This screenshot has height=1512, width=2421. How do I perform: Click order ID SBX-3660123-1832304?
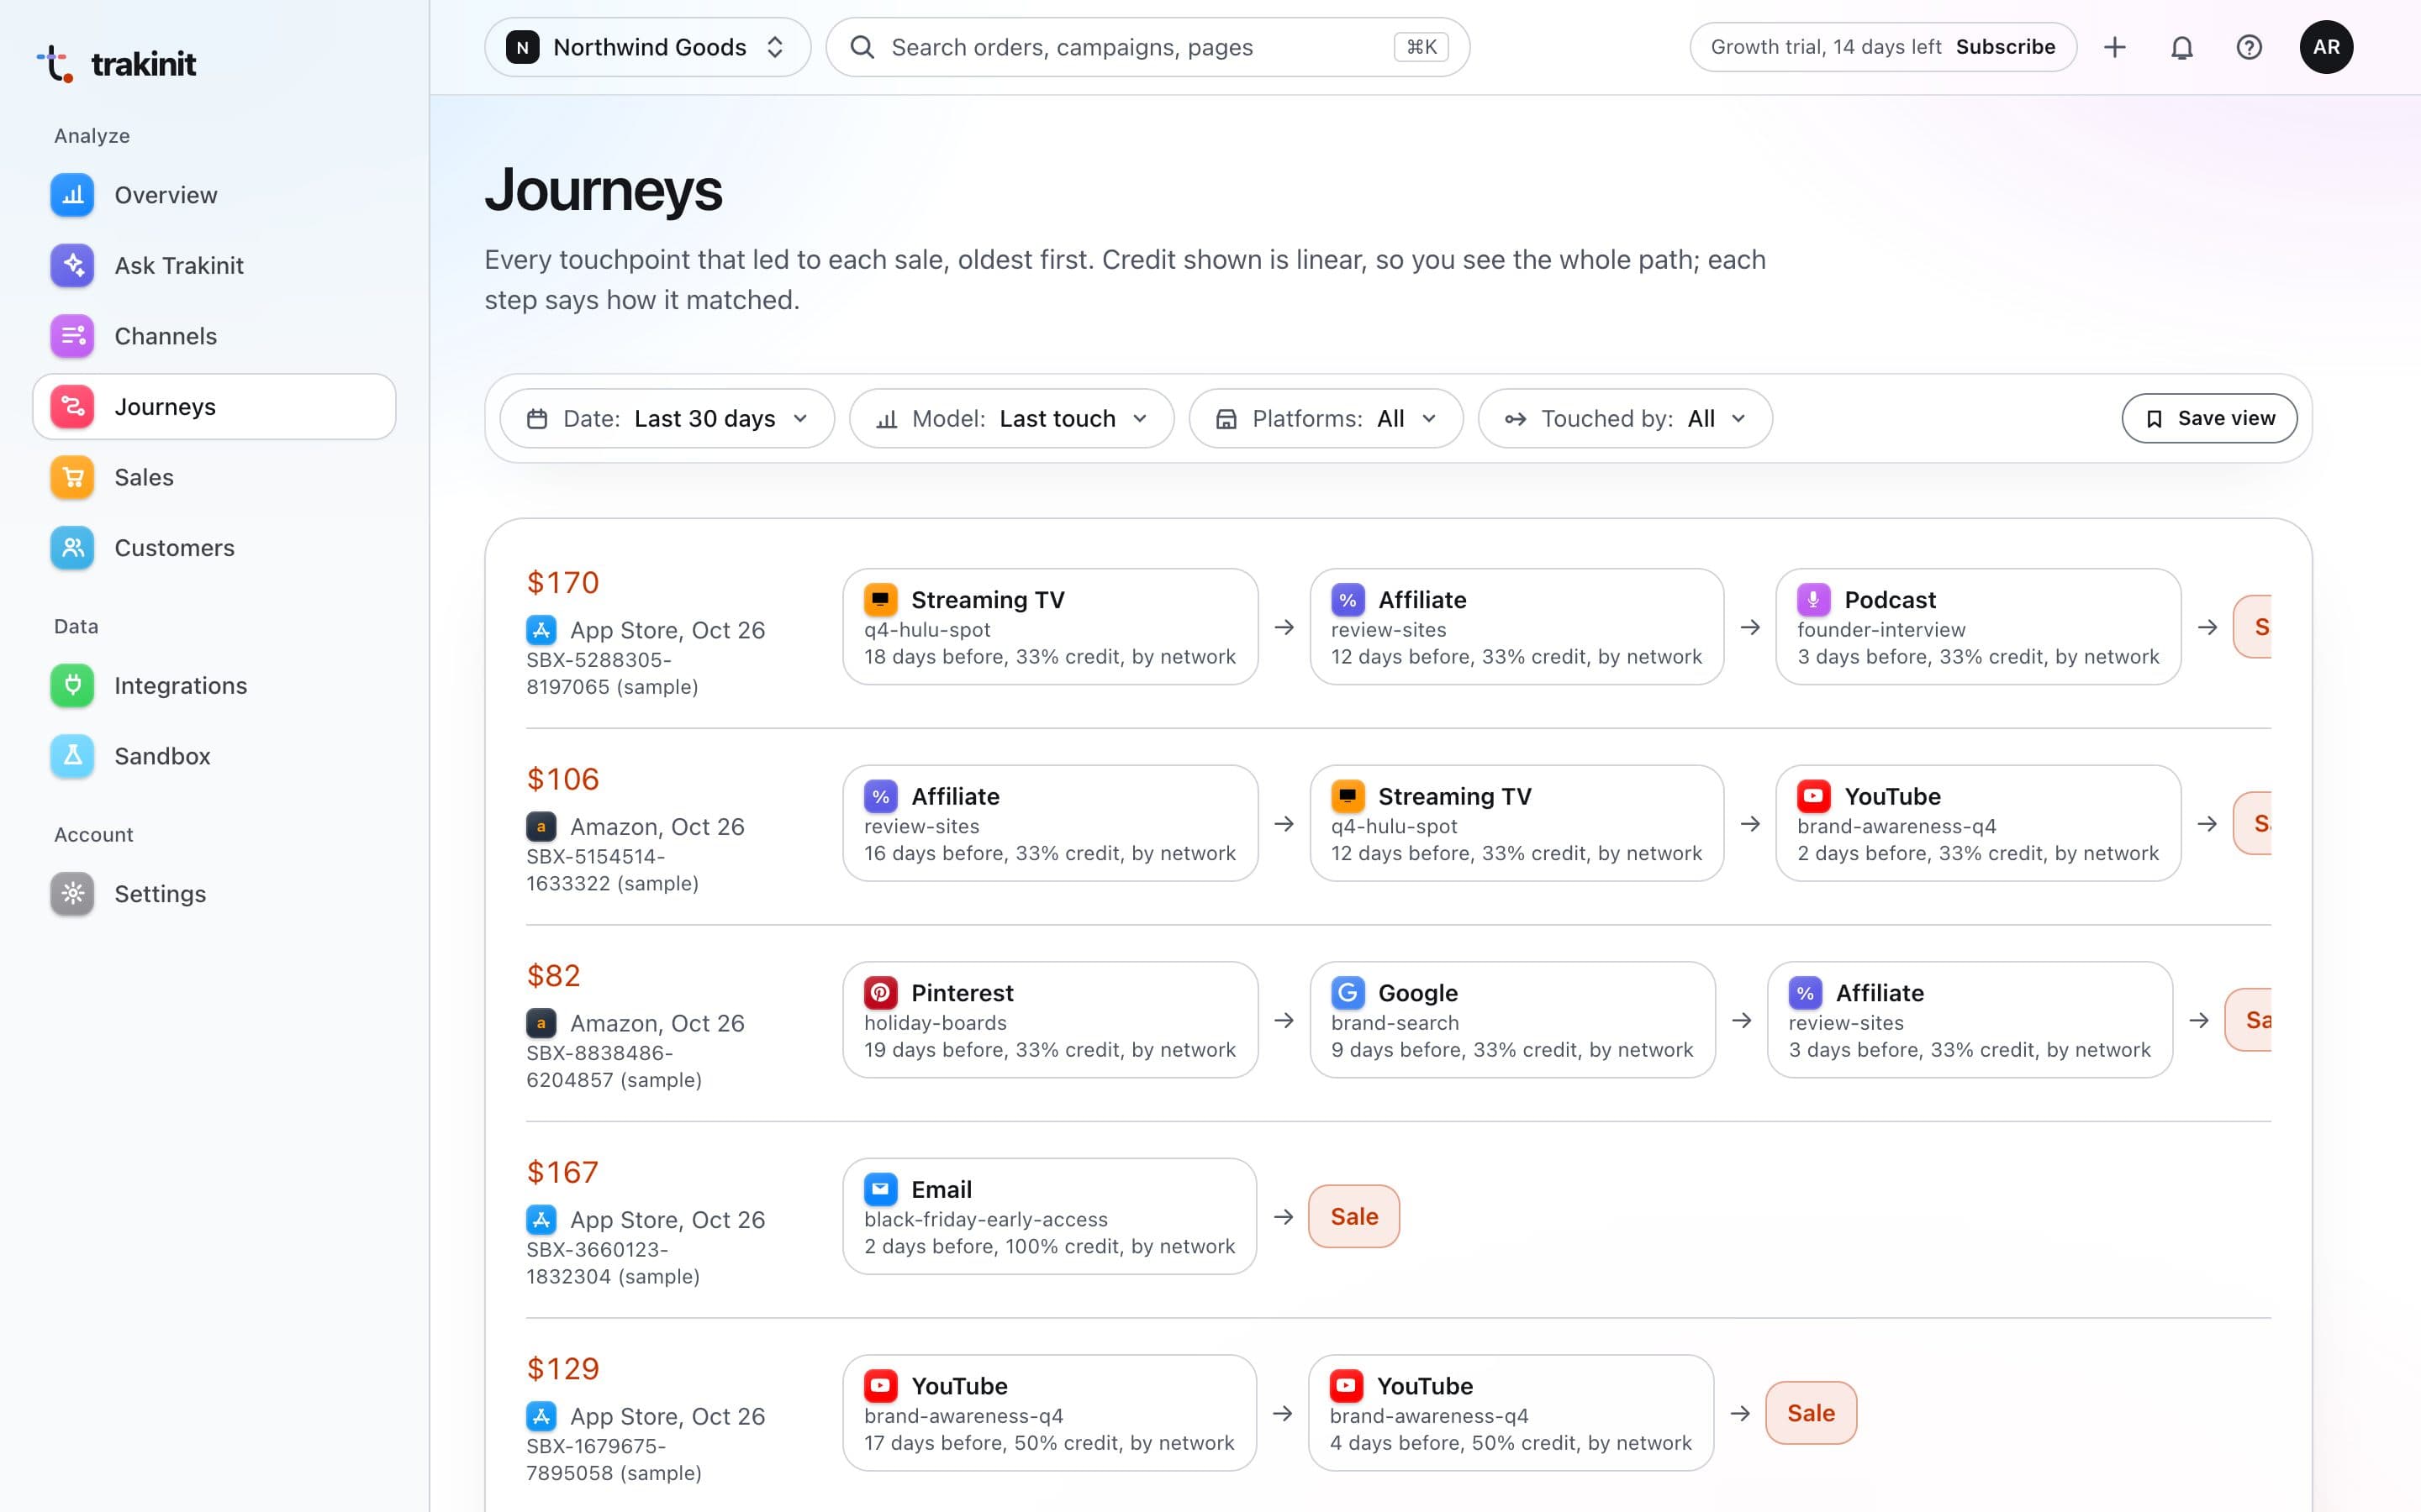point(612,1263)
